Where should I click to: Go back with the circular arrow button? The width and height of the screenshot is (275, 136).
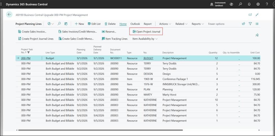pyautogui.click(x=9, y=14)
